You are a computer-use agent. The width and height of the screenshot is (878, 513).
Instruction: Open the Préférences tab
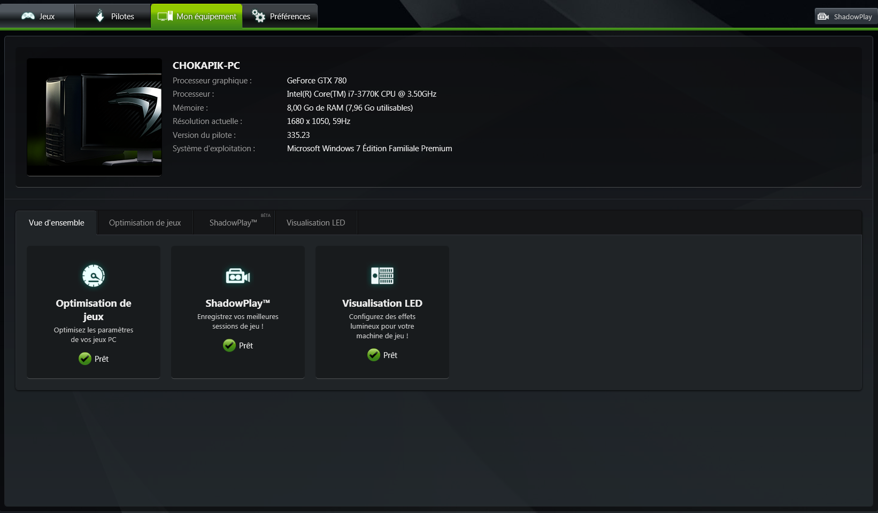tap(280, 16)
